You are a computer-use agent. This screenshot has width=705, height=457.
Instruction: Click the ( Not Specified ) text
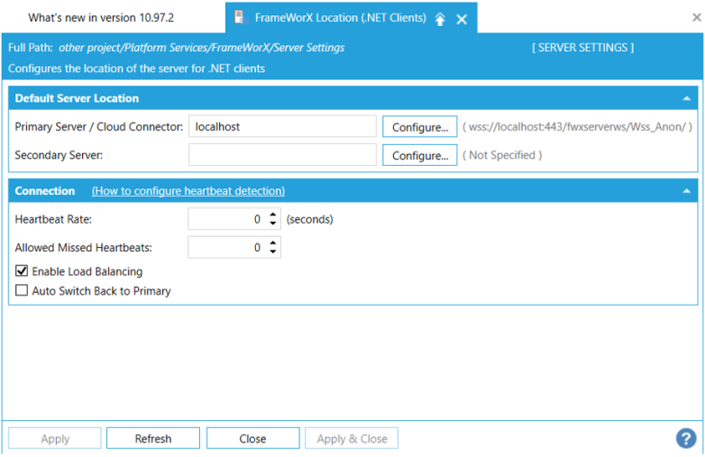[x=502, y=155]
